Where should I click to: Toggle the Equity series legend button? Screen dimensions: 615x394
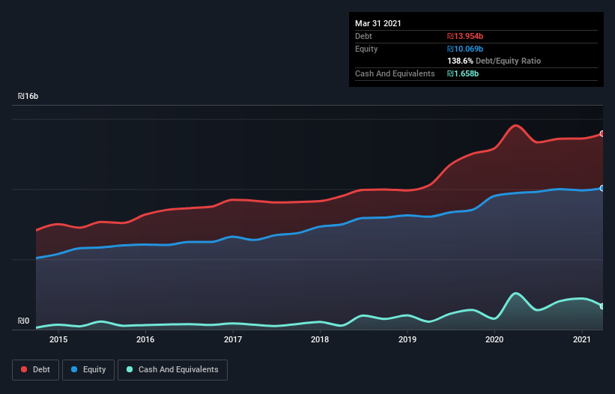tap(88, 370)
